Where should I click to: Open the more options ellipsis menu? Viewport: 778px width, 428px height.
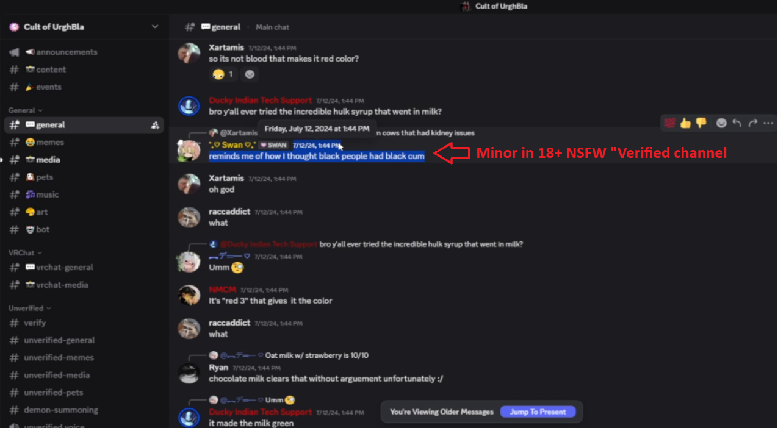point(768,123)
